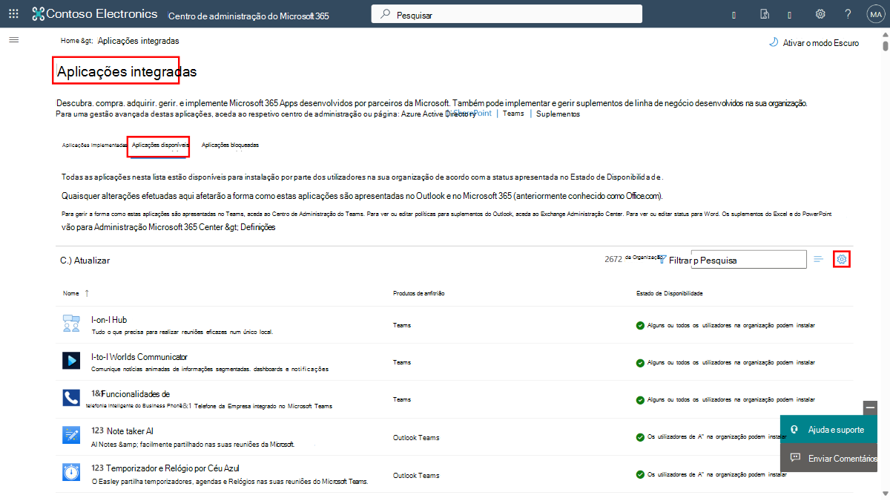Click the list view options icon
890x501 pixels.
coord(819,259)
